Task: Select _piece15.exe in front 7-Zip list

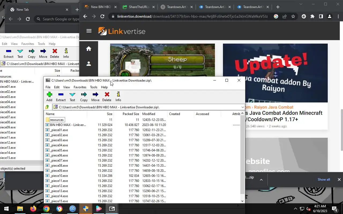Action: pos(59,201)
